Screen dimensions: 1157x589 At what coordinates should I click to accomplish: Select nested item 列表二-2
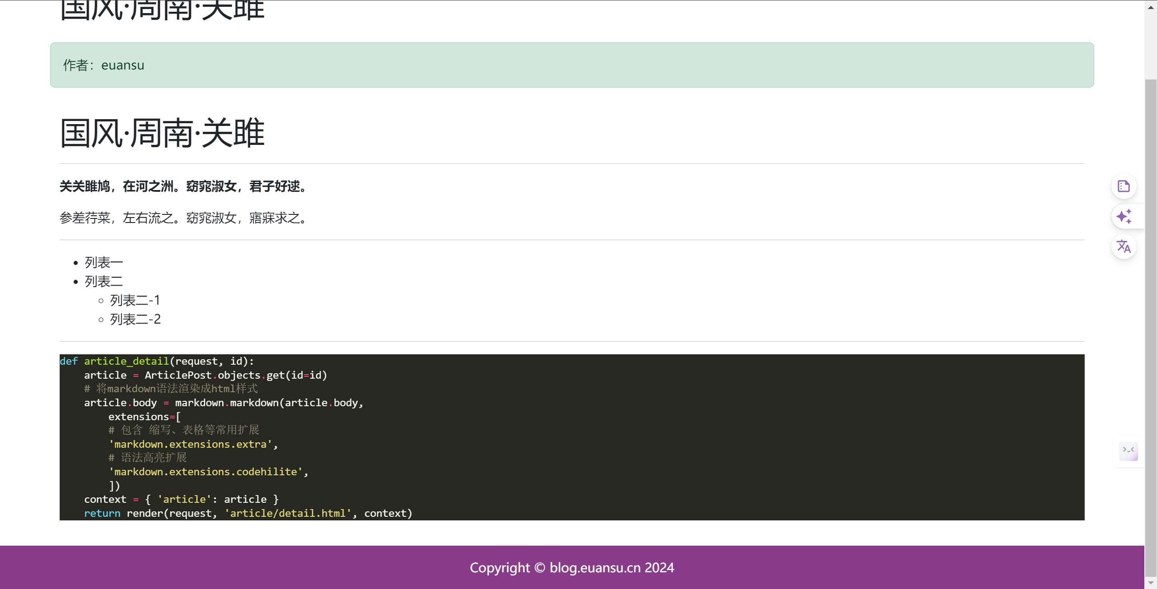135,319
